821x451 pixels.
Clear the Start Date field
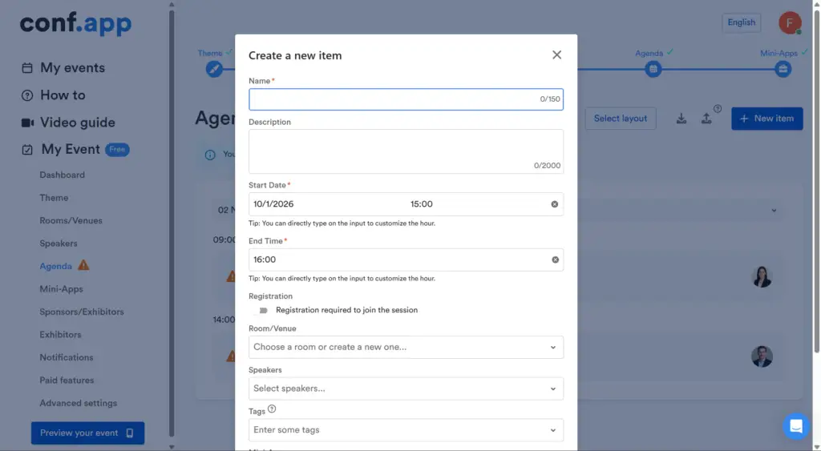pyautogui.click(x=555, y=204)
